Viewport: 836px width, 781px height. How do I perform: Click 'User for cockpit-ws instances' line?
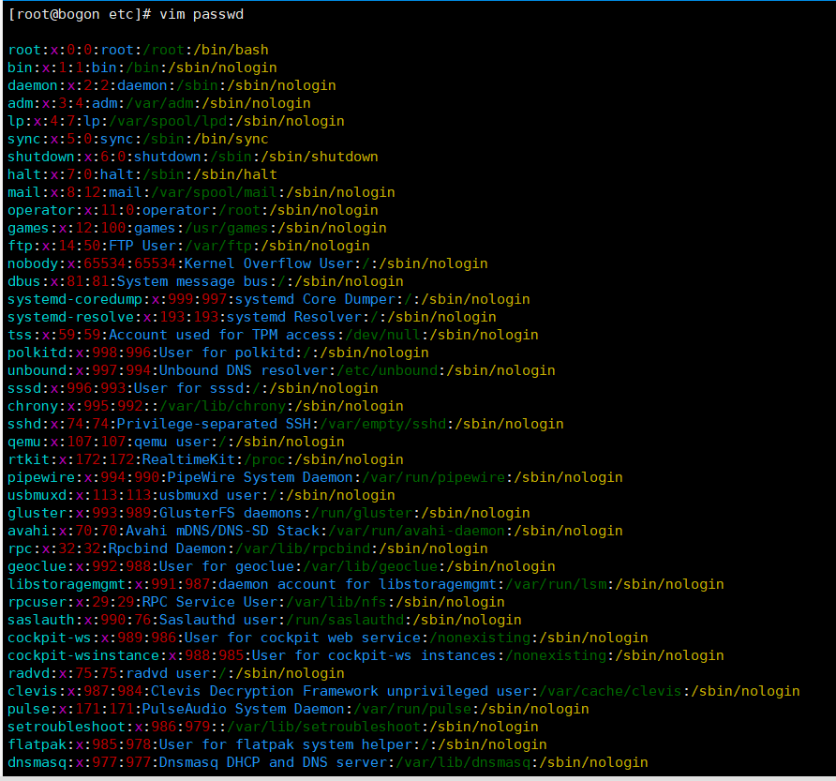(x=366, y=655)
